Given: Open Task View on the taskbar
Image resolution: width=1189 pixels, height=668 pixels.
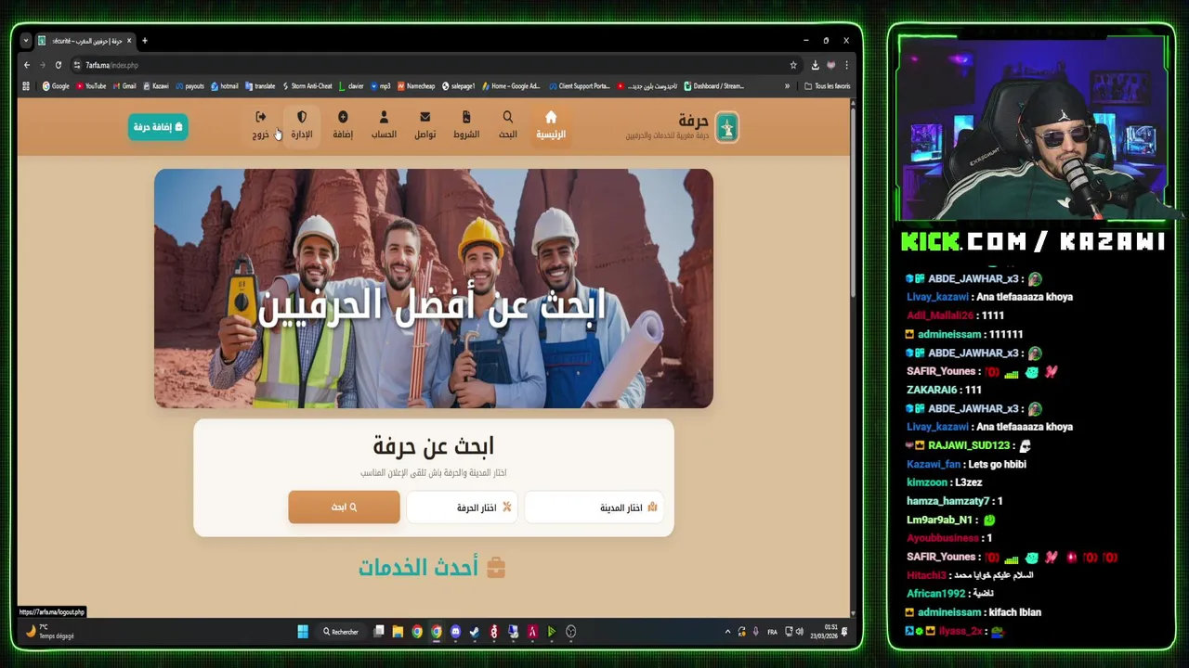Looking at the screenshot, I should point(378,632).
